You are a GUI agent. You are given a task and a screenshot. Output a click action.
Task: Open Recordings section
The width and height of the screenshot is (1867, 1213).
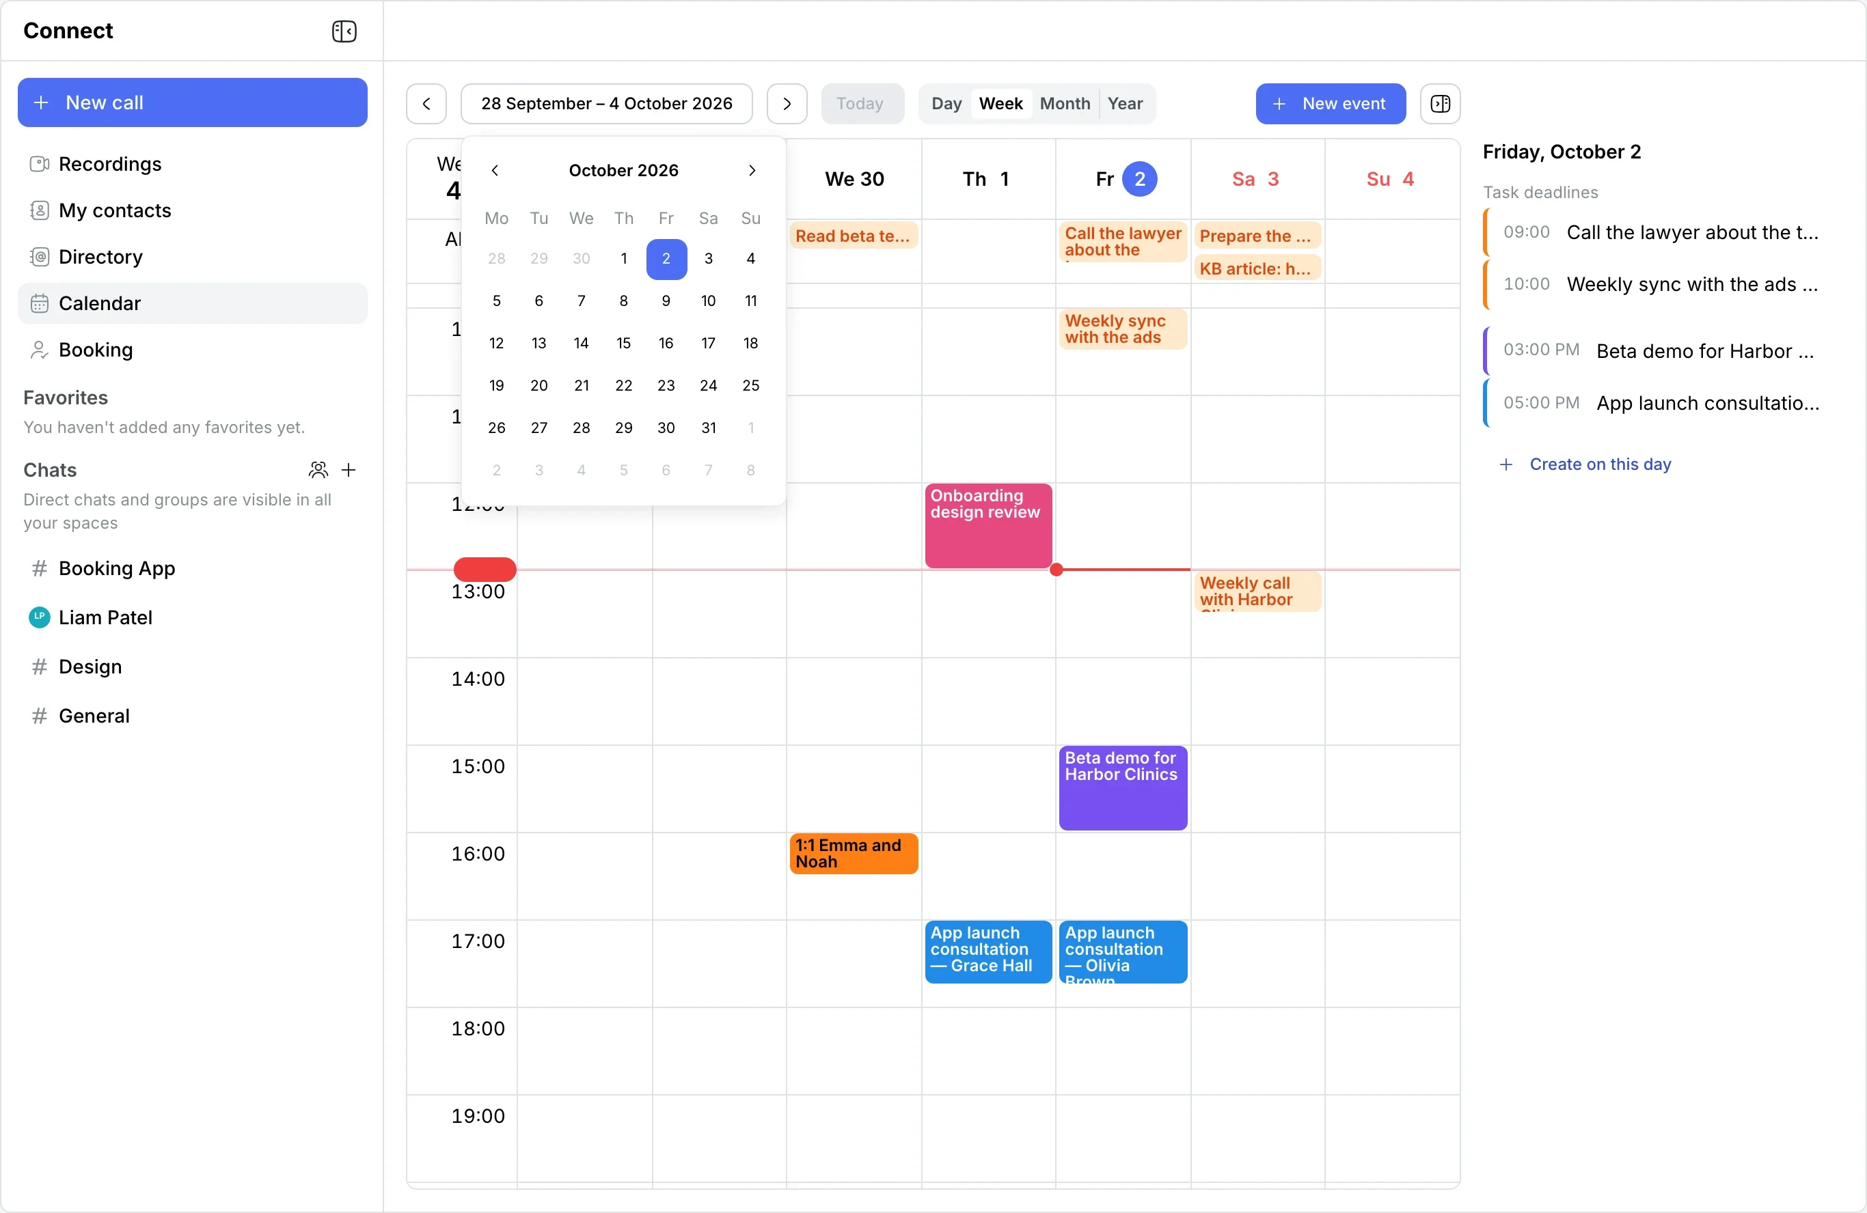pyautogui.click(x=192, y=164)
